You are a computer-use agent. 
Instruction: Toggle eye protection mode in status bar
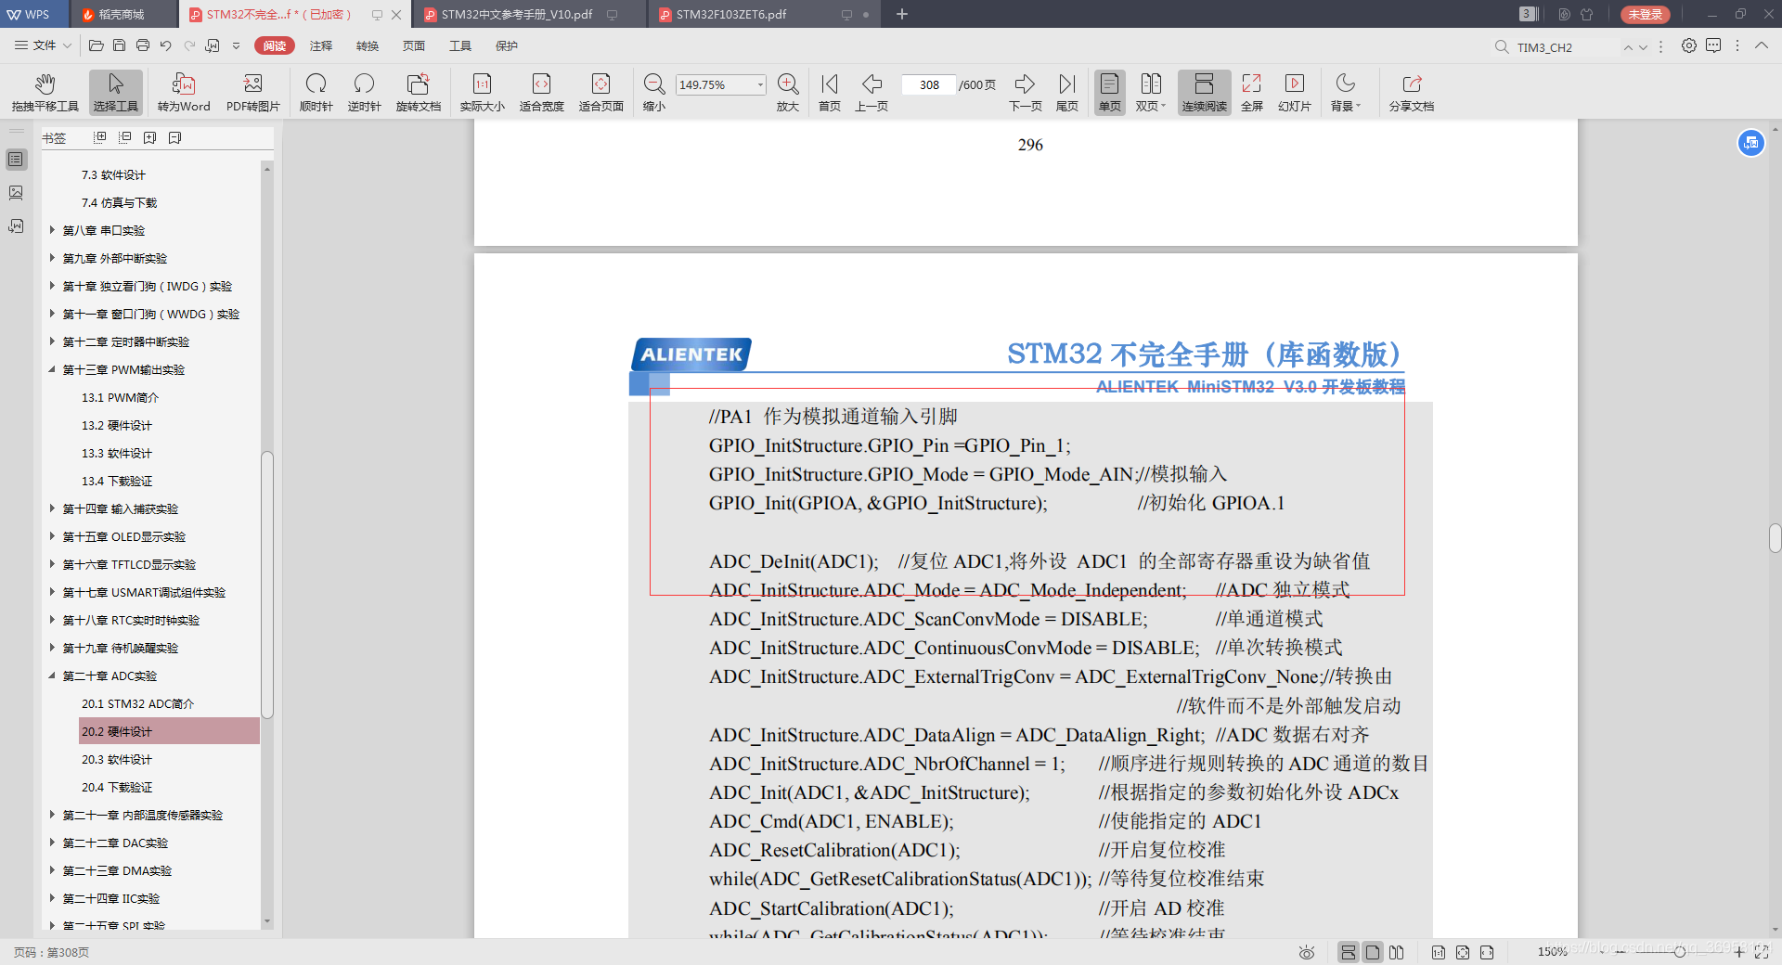coord(1307,952)
